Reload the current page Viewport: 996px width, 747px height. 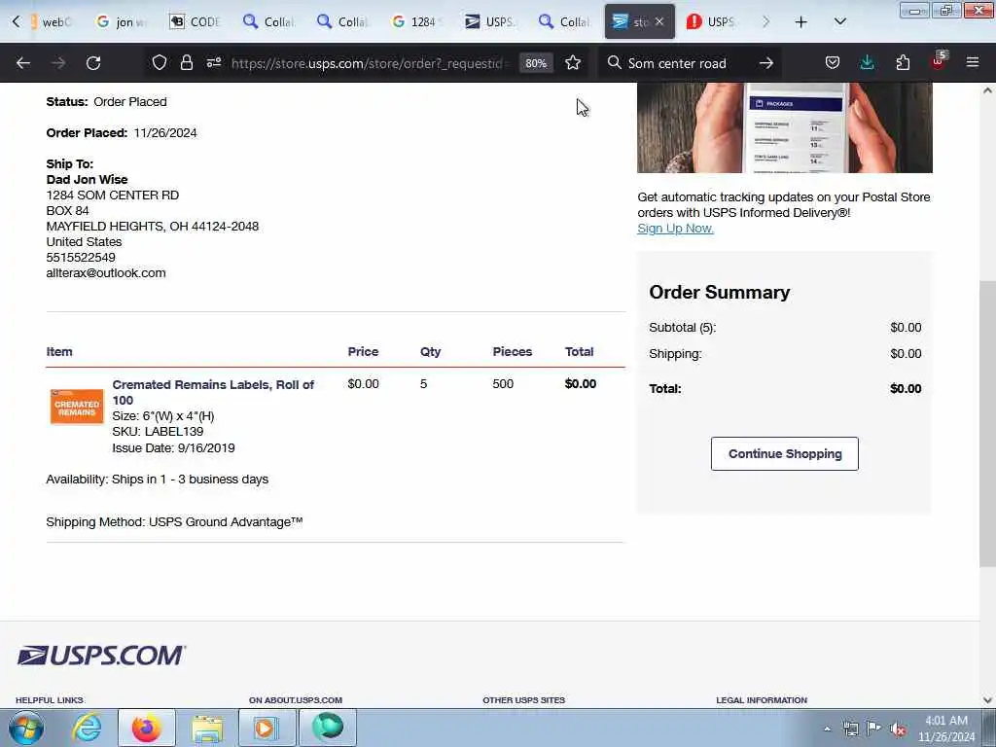93,63
